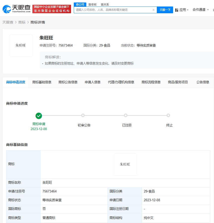Click the 商标 breadcrumb link
Image resolution: width=214 pixels, height=223 pixels.
point(22,22)
